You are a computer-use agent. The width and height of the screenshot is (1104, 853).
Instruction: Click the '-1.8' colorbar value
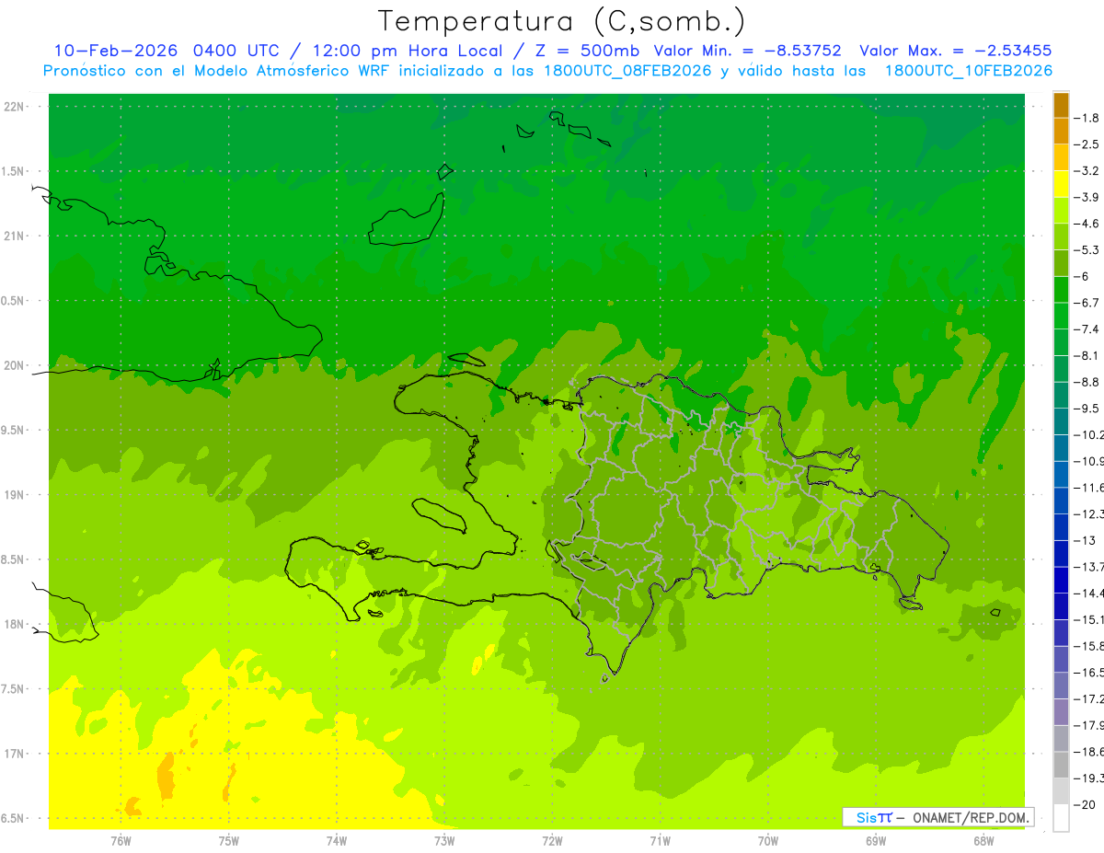(1087, 118)
